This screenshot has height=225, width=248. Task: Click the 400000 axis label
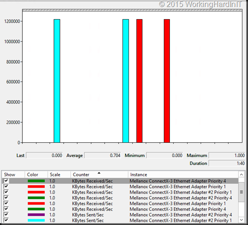pos(13,102)
